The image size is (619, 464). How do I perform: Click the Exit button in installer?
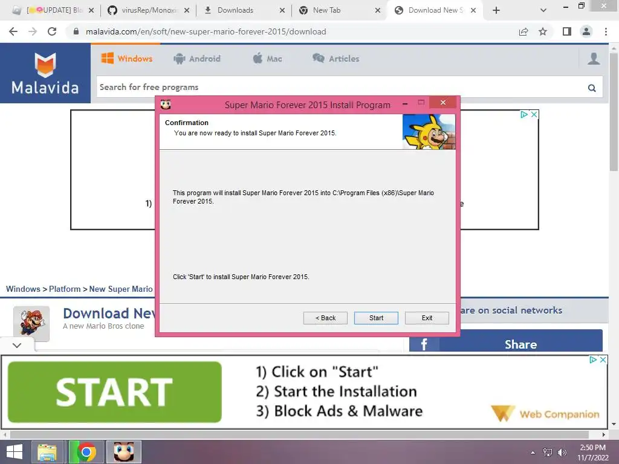pos(427,318)
